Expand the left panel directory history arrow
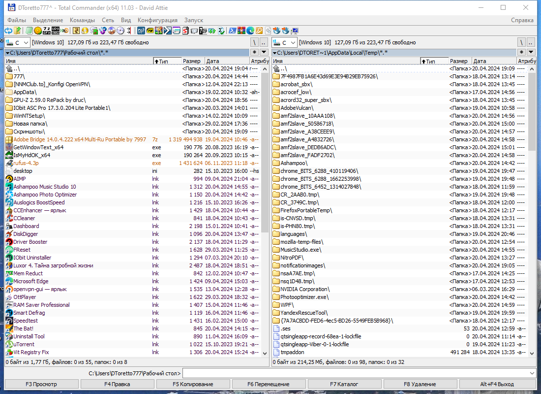 264,52
